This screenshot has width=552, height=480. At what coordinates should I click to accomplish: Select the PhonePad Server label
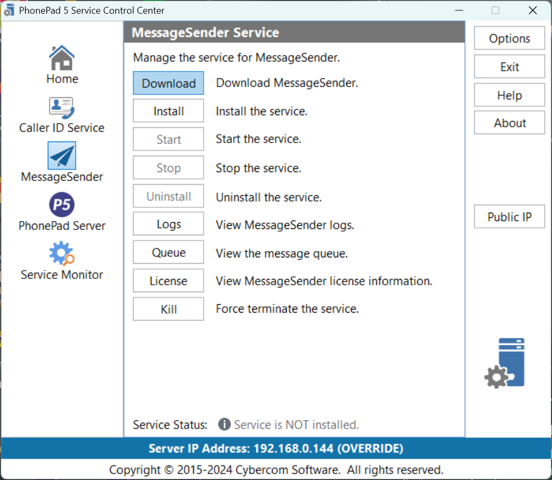(62, 225)
